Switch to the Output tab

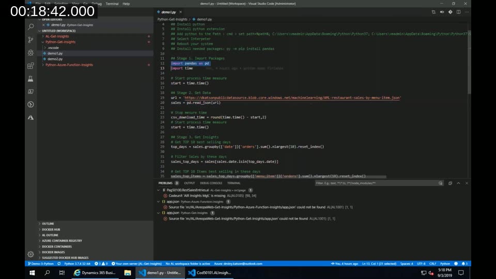click(189, 183)
